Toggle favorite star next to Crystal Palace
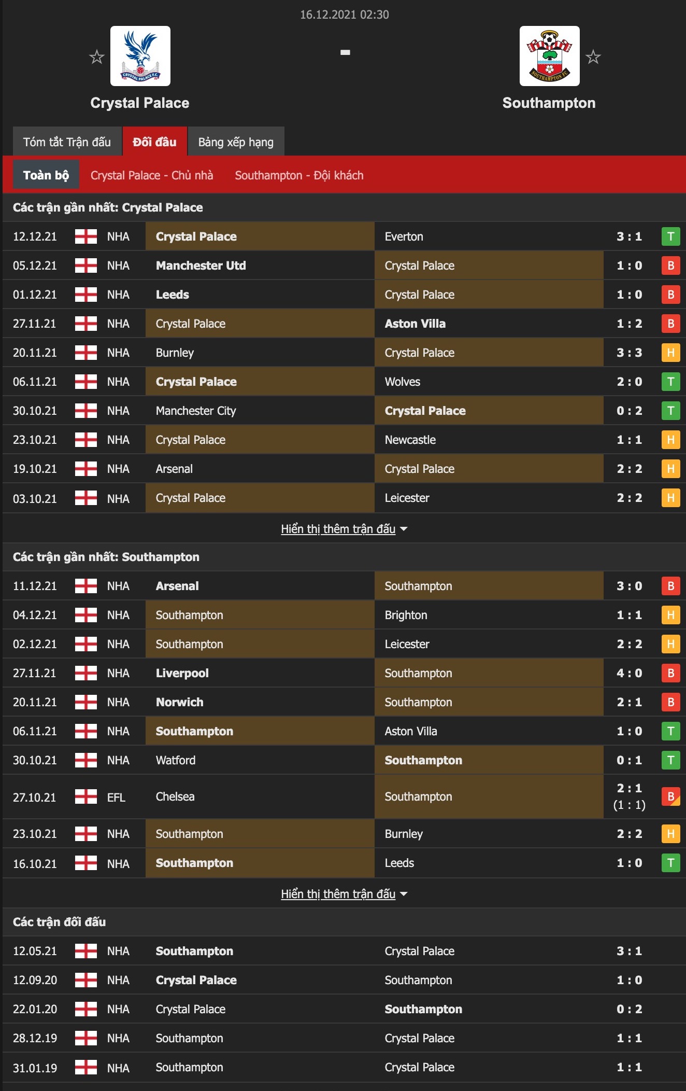The height and width of the screenshot is (1091, 686). coord(97,57)
